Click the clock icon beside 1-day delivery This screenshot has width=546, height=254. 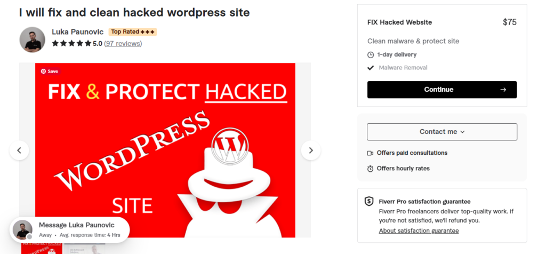371,55
